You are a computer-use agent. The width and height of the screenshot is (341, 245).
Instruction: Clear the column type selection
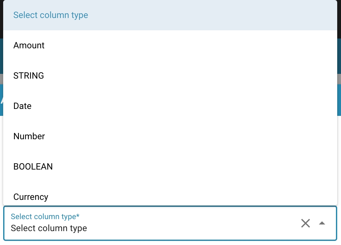[305, 223]
